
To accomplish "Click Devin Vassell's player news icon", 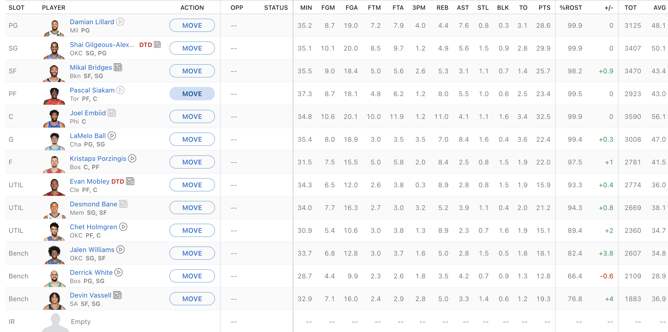I will pyautogui.click(x=117, y=295).
